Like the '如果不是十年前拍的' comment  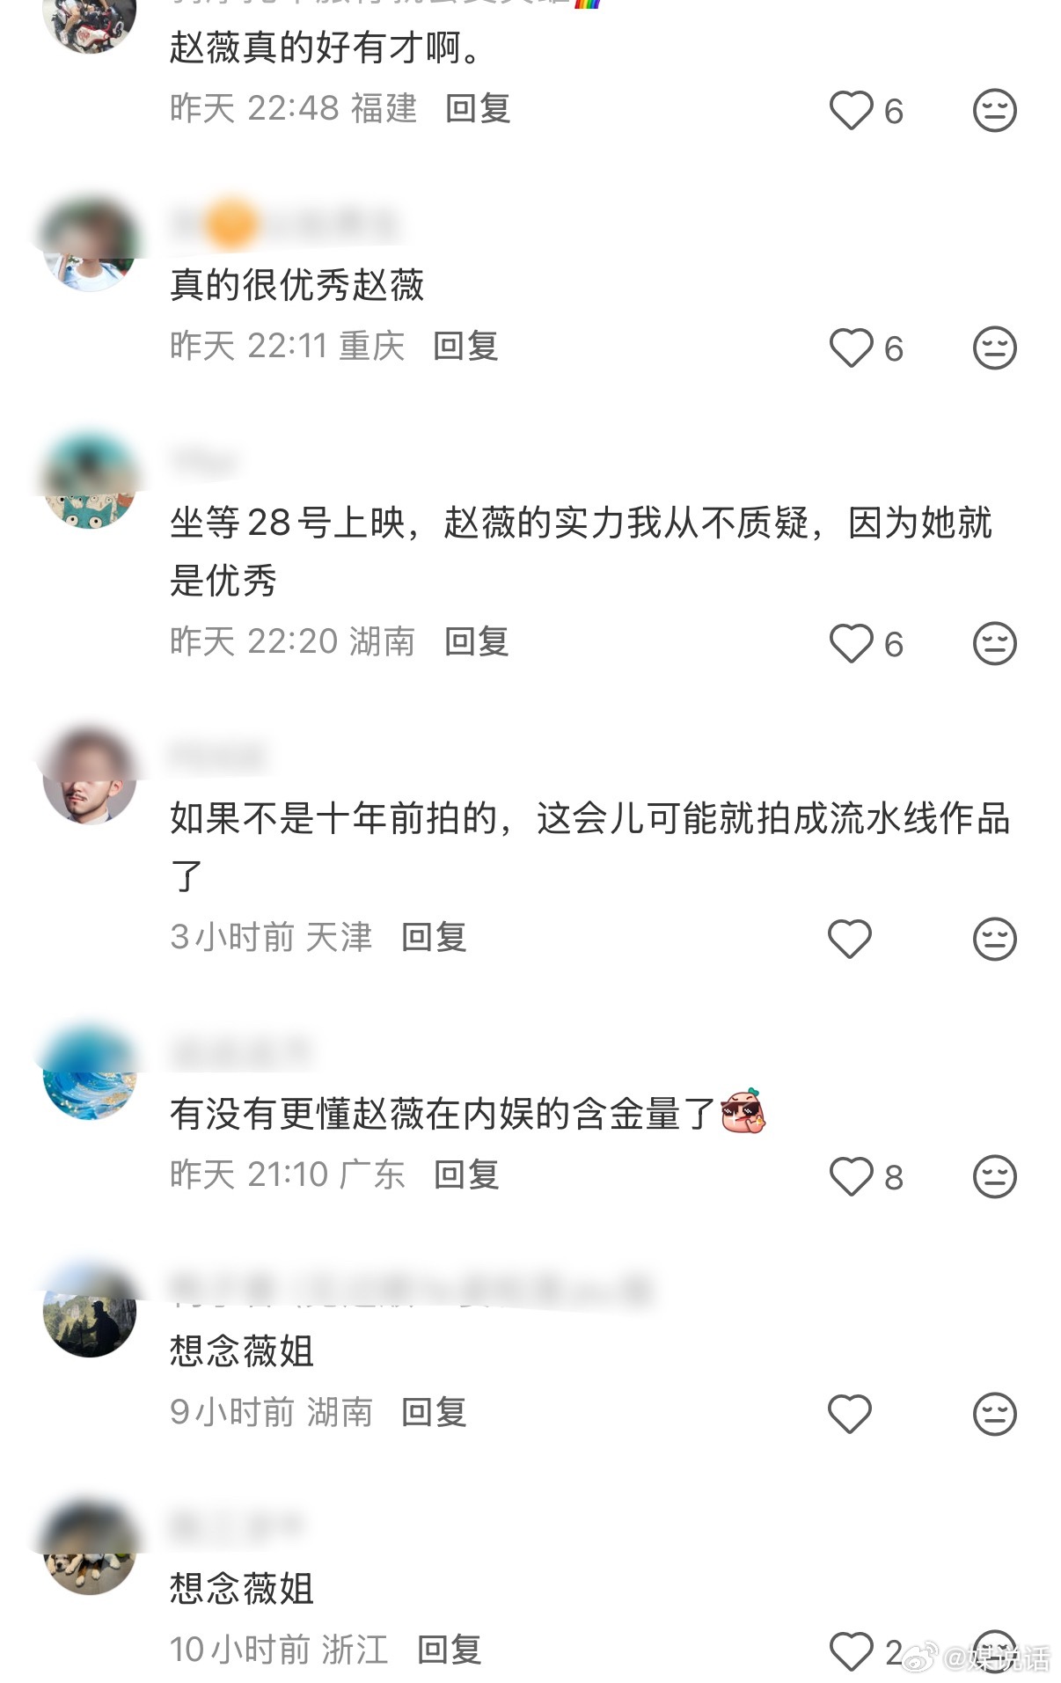(850, 939)
